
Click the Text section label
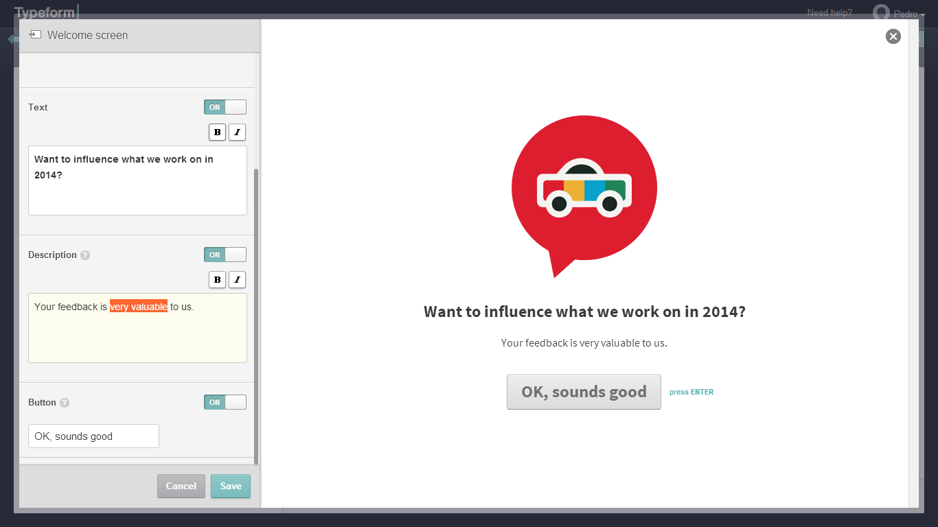[x=38, y=107]
